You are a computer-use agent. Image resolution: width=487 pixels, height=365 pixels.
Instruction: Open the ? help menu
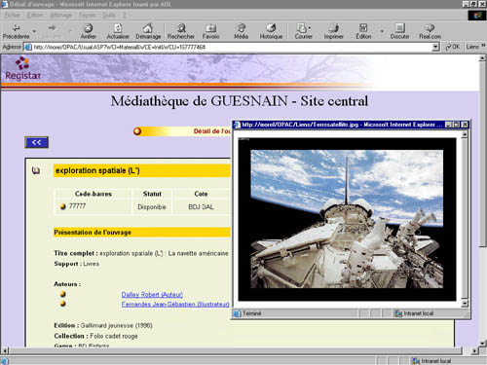click(124, 15)
